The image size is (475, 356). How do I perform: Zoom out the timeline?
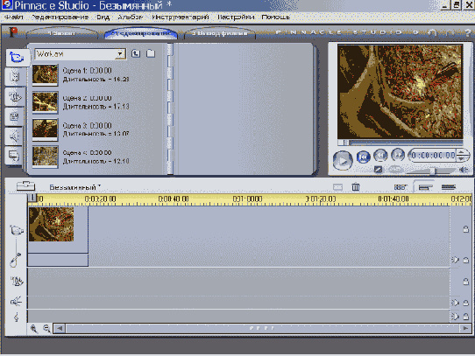[x=46, y=329]
